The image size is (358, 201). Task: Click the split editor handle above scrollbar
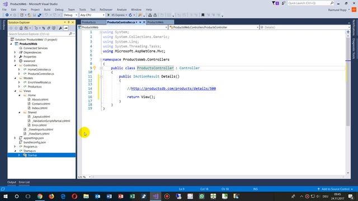point(348,32)
